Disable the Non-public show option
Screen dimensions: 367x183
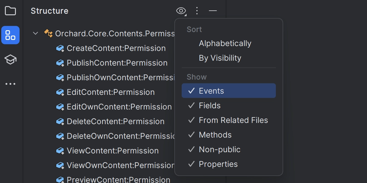tap(229, 149)
